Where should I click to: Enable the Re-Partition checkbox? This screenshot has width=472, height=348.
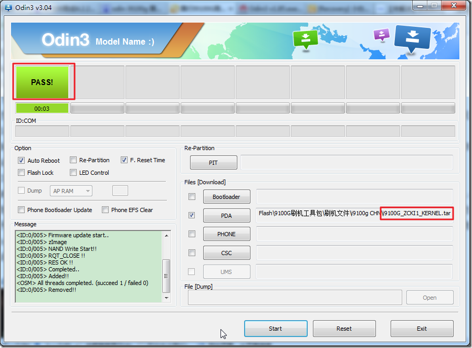[x=73, y=160]
